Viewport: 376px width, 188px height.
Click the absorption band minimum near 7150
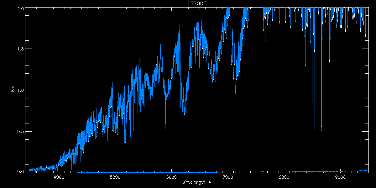pos(235,103)
